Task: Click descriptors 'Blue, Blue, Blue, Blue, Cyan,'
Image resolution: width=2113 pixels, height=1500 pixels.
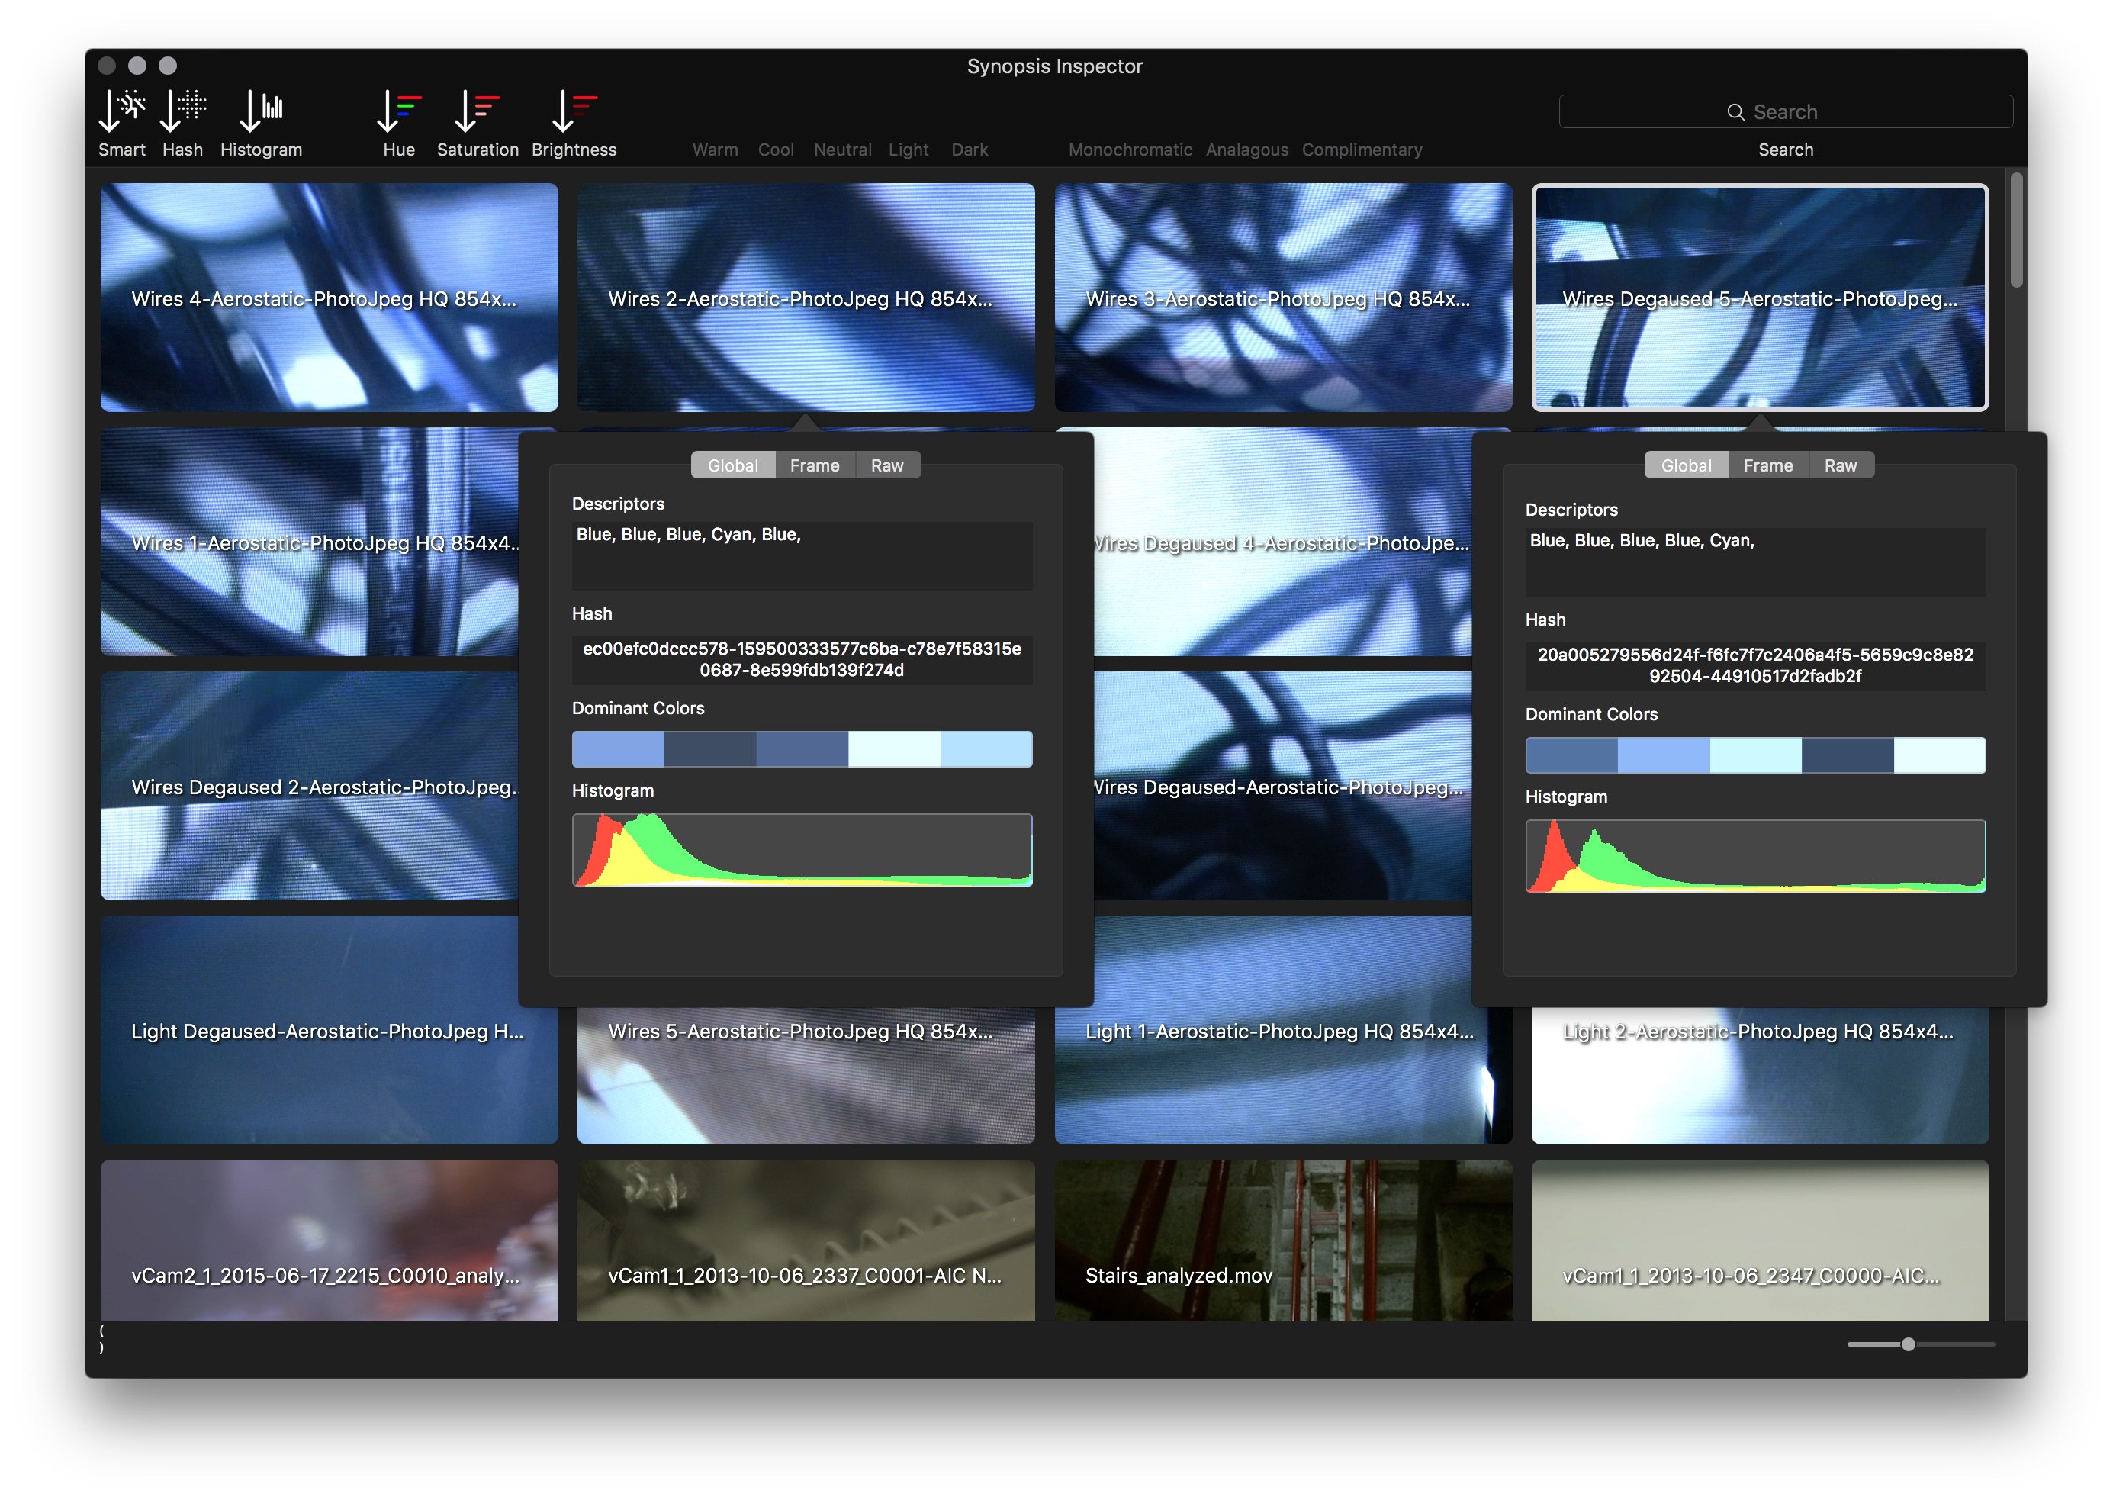Action: tap(1641, 540)
